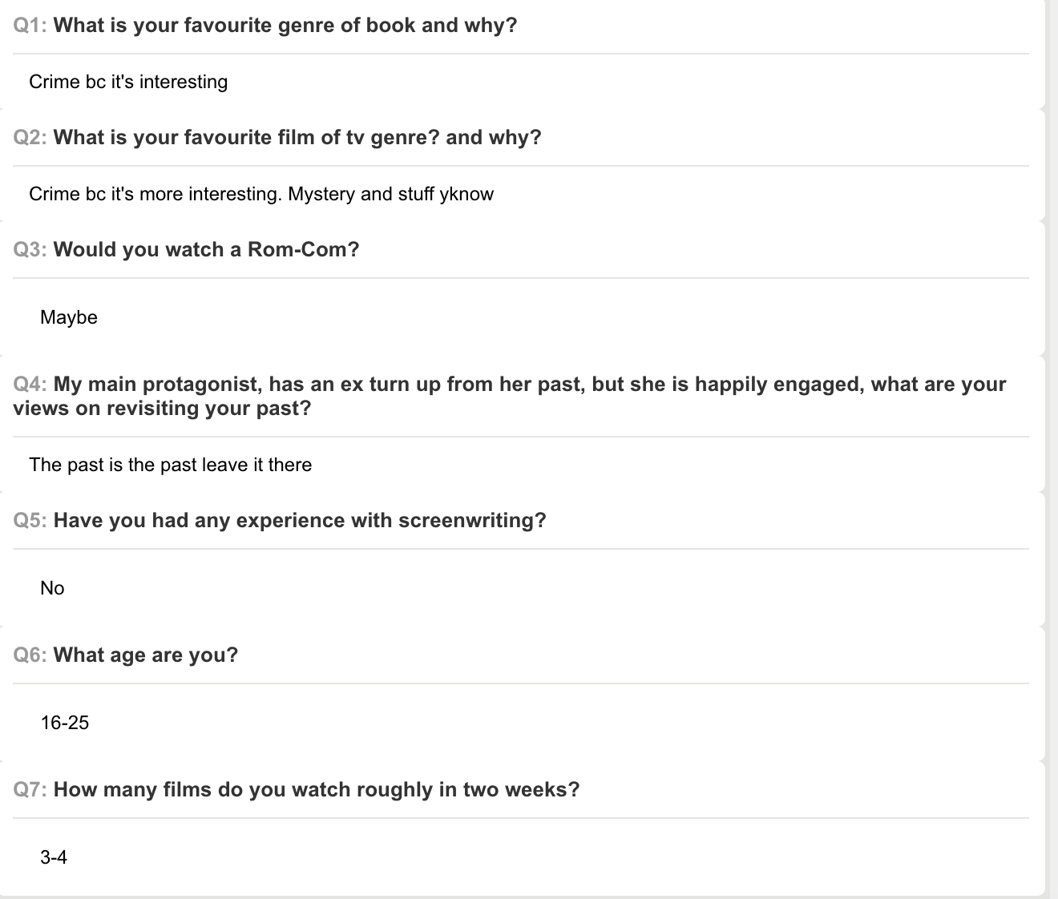The width and height of the screenshot is (1058, 899).
Task: Click the 'Q4:' grey label
Action: point(30,385)
